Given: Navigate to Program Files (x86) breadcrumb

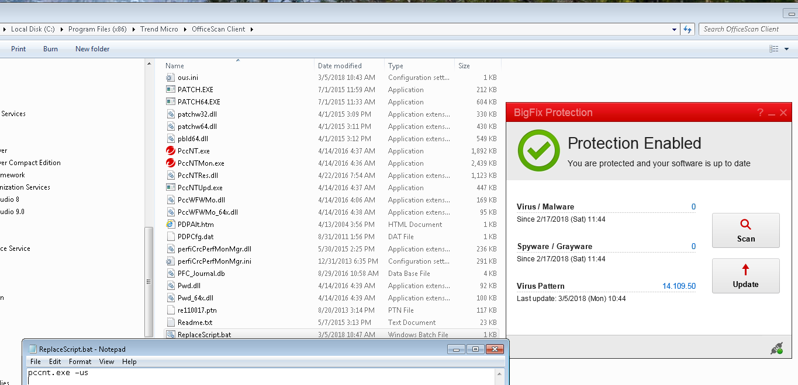Looking at the screenshot, I should [97, 29].
